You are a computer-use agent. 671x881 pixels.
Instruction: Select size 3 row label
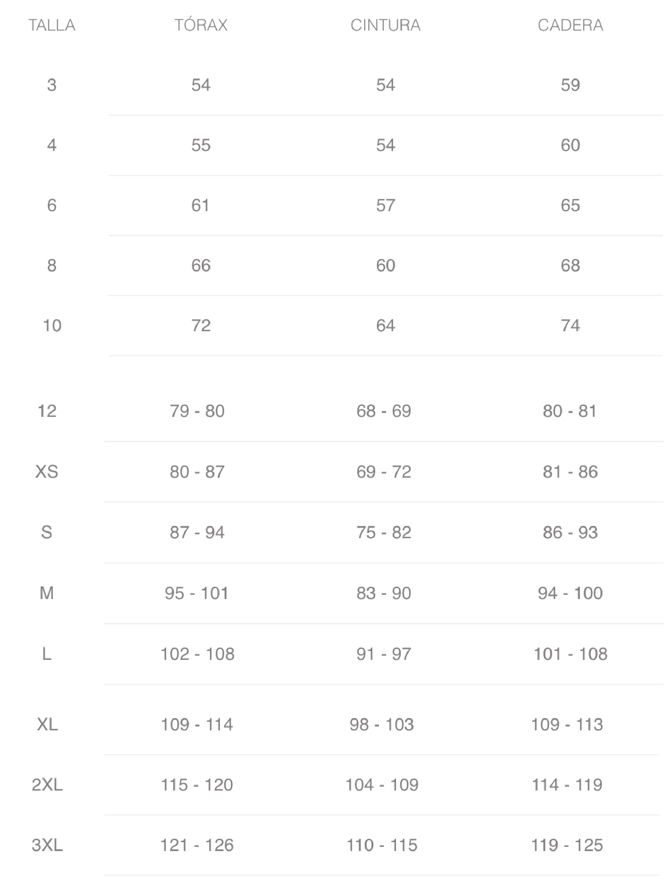[52, 85]
